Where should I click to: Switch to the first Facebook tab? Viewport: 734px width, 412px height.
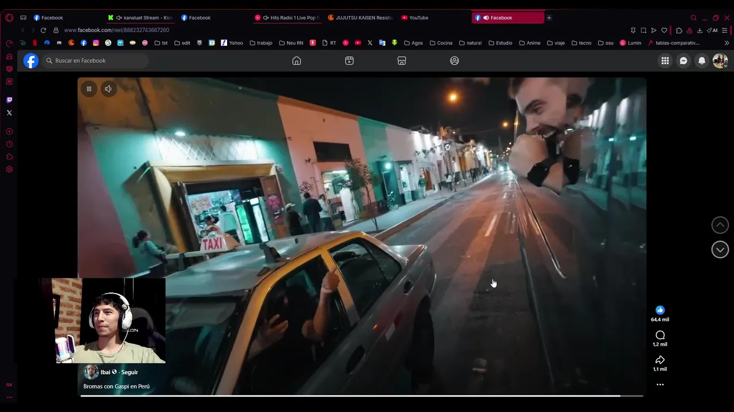click(x=67, y=18)
